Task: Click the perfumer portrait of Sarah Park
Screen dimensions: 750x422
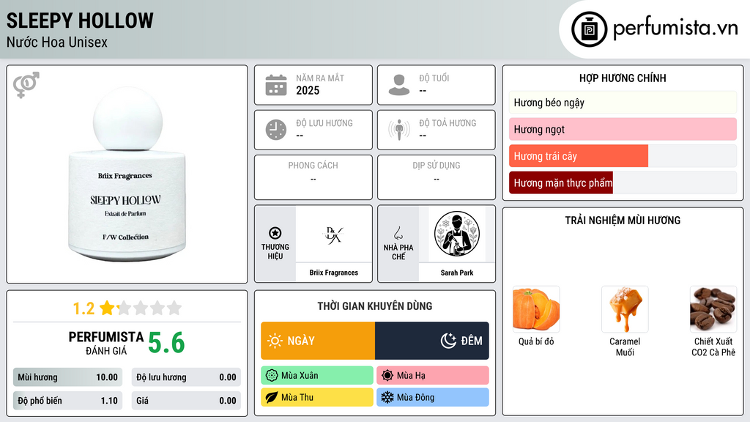Action: [457, 234]
